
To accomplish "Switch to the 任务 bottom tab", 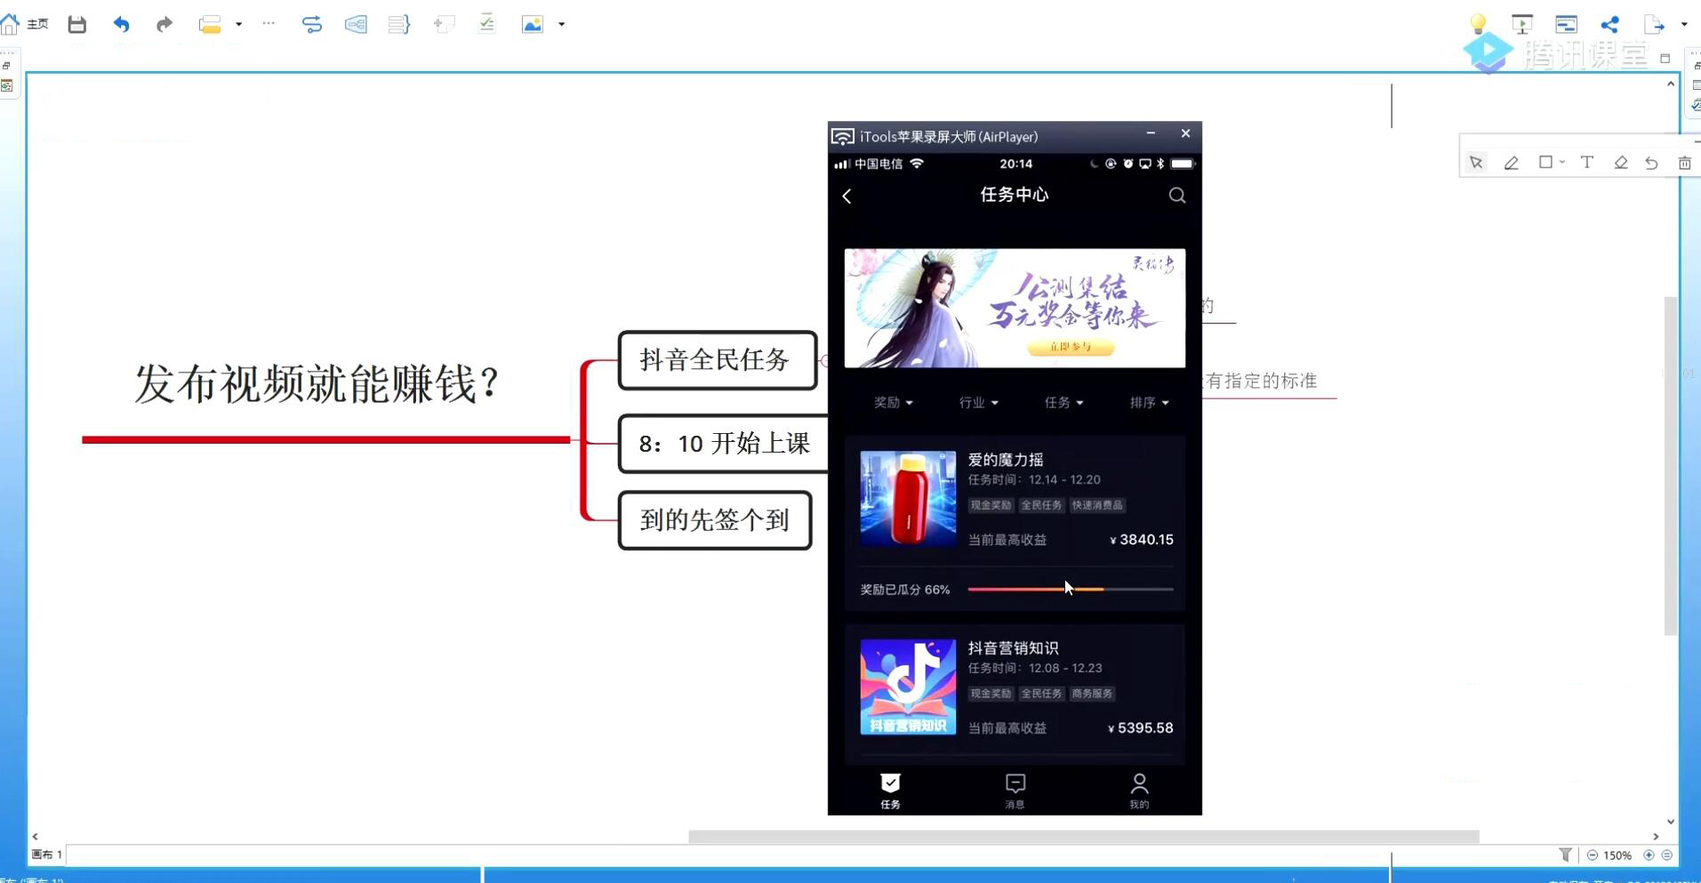I will click(890, 791).
